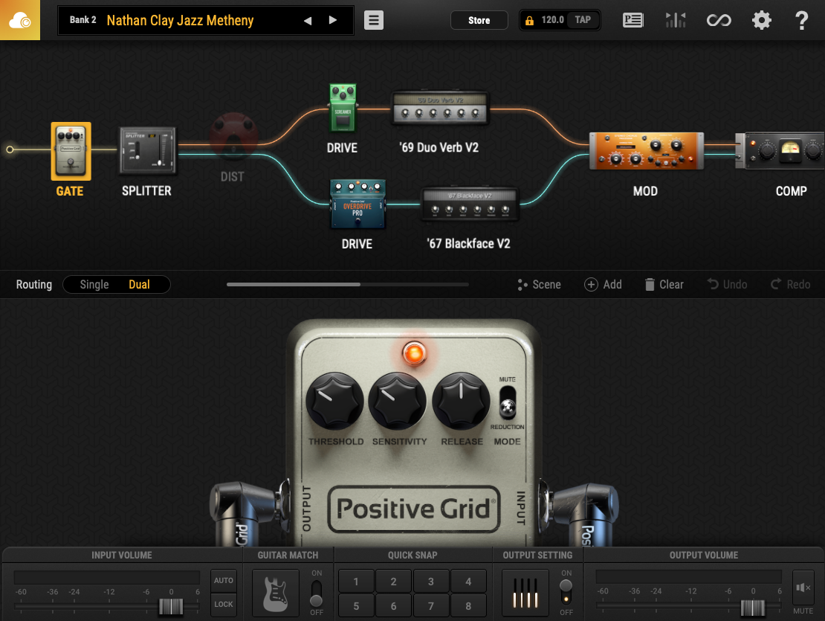Select the SPLITTER unit in the chain
This screenshot has height=621, width=825.
coord(147,150)
